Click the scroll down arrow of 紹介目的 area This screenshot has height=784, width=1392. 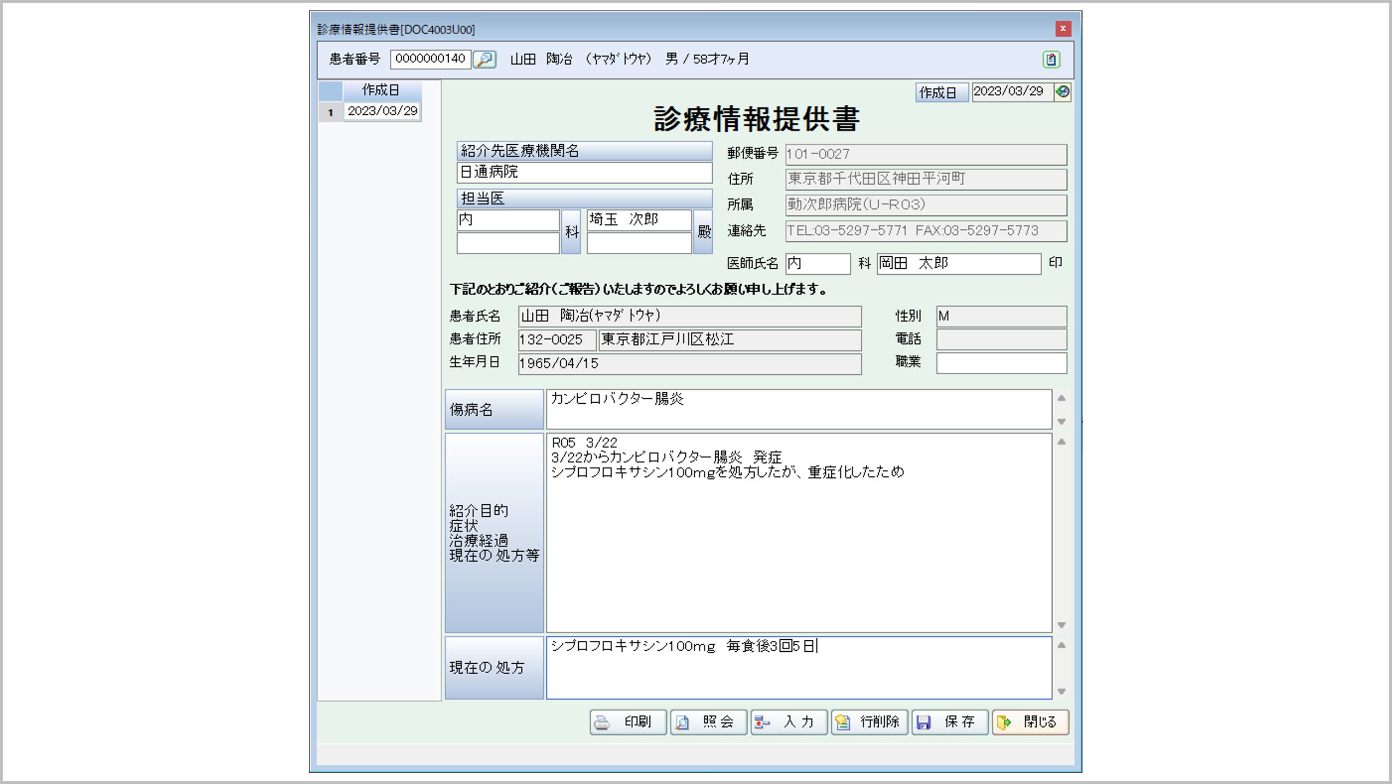pos(1061,624)
